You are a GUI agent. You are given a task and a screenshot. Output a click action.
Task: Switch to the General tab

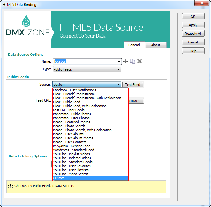134,45
